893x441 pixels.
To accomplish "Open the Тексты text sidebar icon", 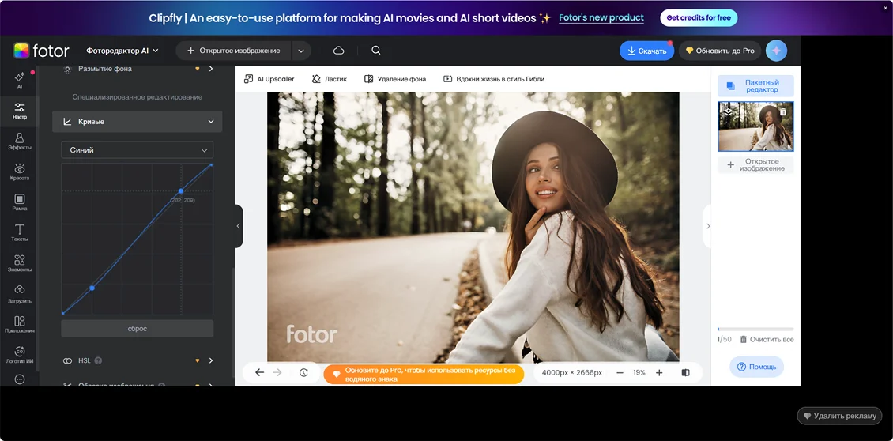I will [20, 233].
